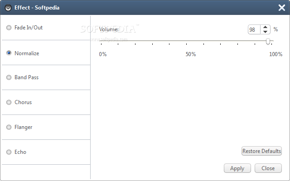The height and width of the screenshot is (181, 290).
Task: Pick the Chorus effect radio button
Action: pos(9,102)
